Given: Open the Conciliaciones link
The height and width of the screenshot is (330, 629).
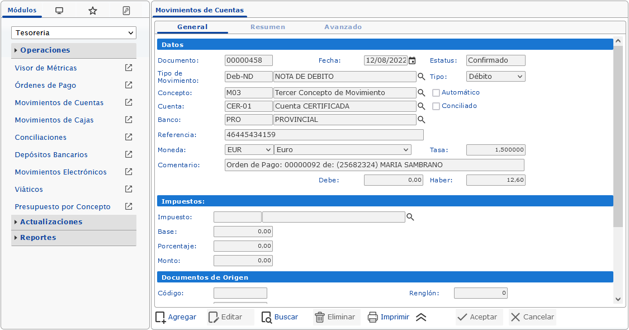Looking at the screenshot, I should pyautogui.click(x=40, y=138).
